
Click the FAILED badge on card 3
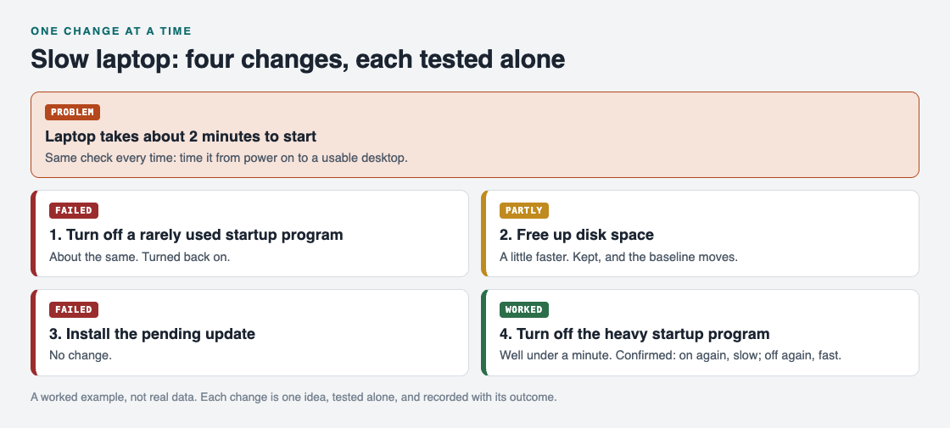73,309
